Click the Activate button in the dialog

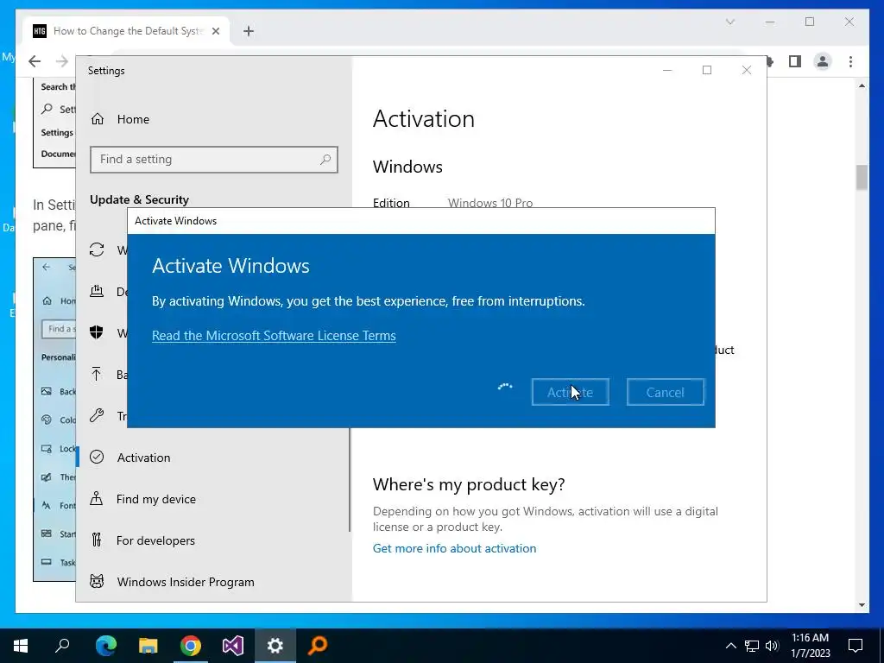click(570, 392)
